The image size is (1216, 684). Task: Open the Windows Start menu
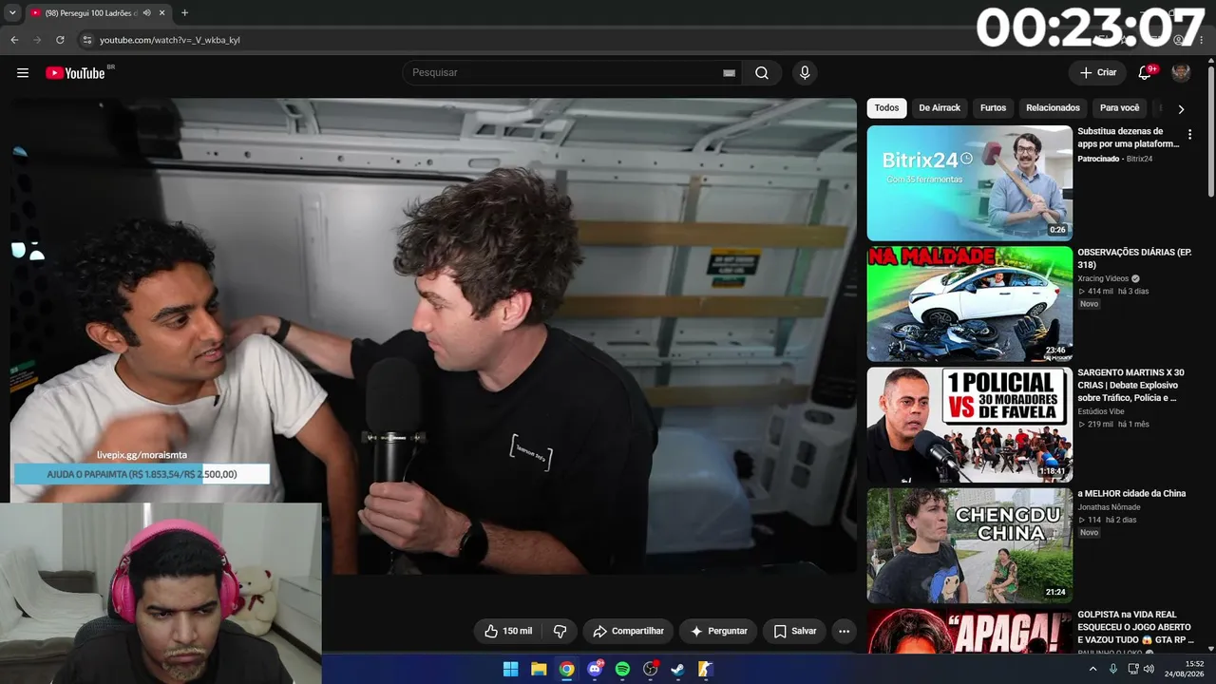[x=510, y=669]
